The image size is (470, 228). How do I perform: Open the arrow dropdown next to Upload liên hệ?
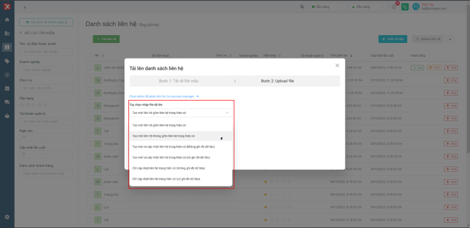450,39
